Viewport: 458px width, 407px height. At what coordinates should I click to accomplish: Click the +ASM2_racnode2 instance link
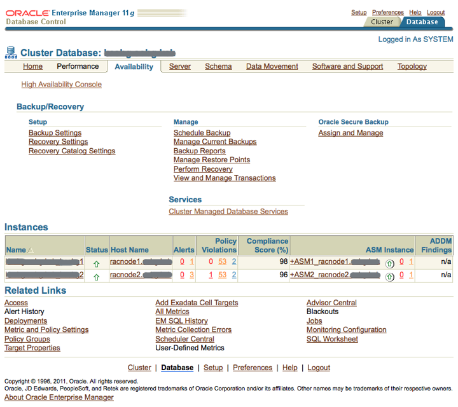pyautogui.click(x=335, y=275)
